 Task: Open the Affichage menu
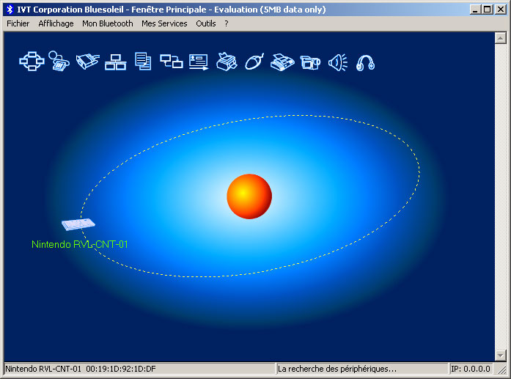[x=56, y=23]
